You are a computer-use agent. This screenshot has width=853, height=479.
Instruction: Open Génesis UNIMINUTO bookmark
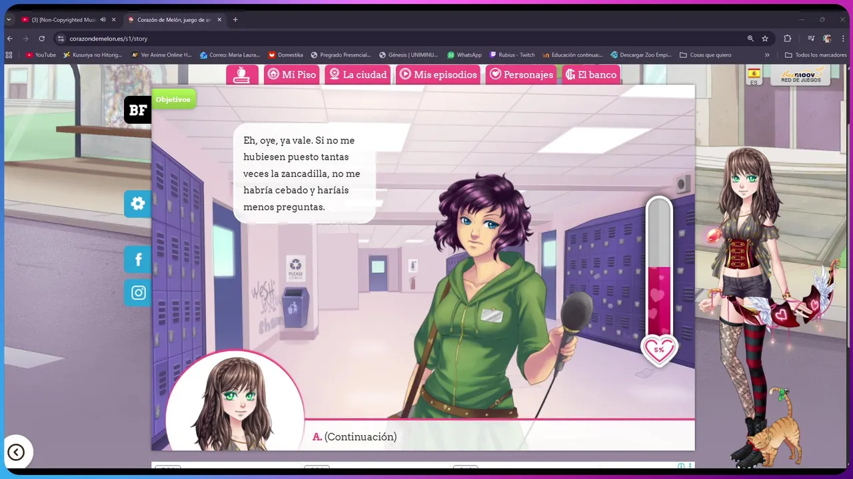coord(409,55)
